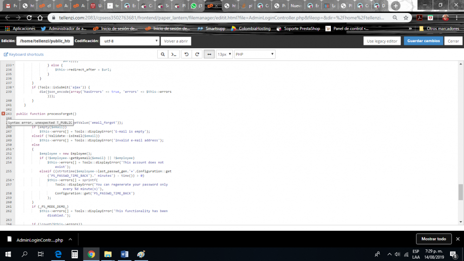Collapse the code fold at line 251
This screenshot has height=261, width=464.
[x=13, y=149]
